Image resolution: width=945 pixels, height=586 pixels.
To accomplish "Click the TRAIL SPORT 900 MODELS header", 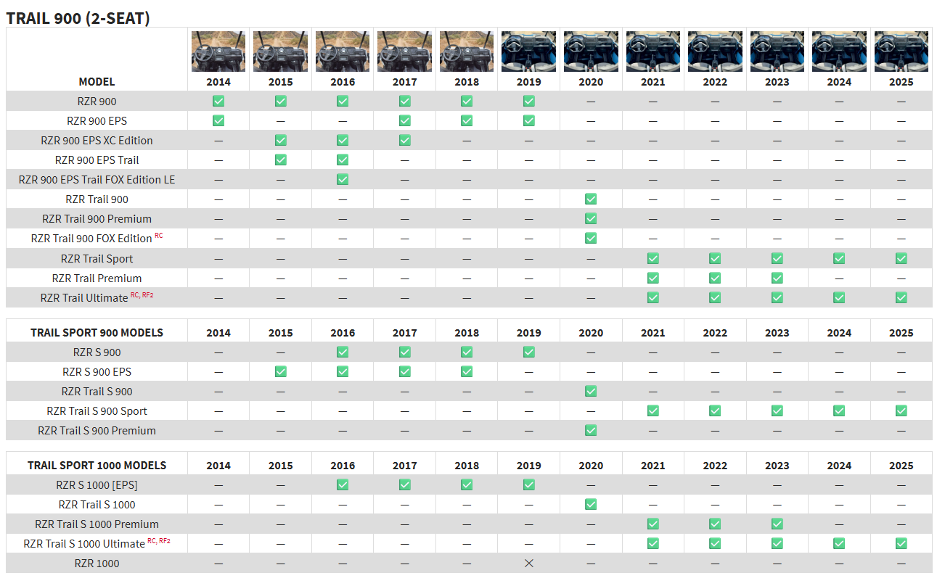I will (x=97, y=332).
